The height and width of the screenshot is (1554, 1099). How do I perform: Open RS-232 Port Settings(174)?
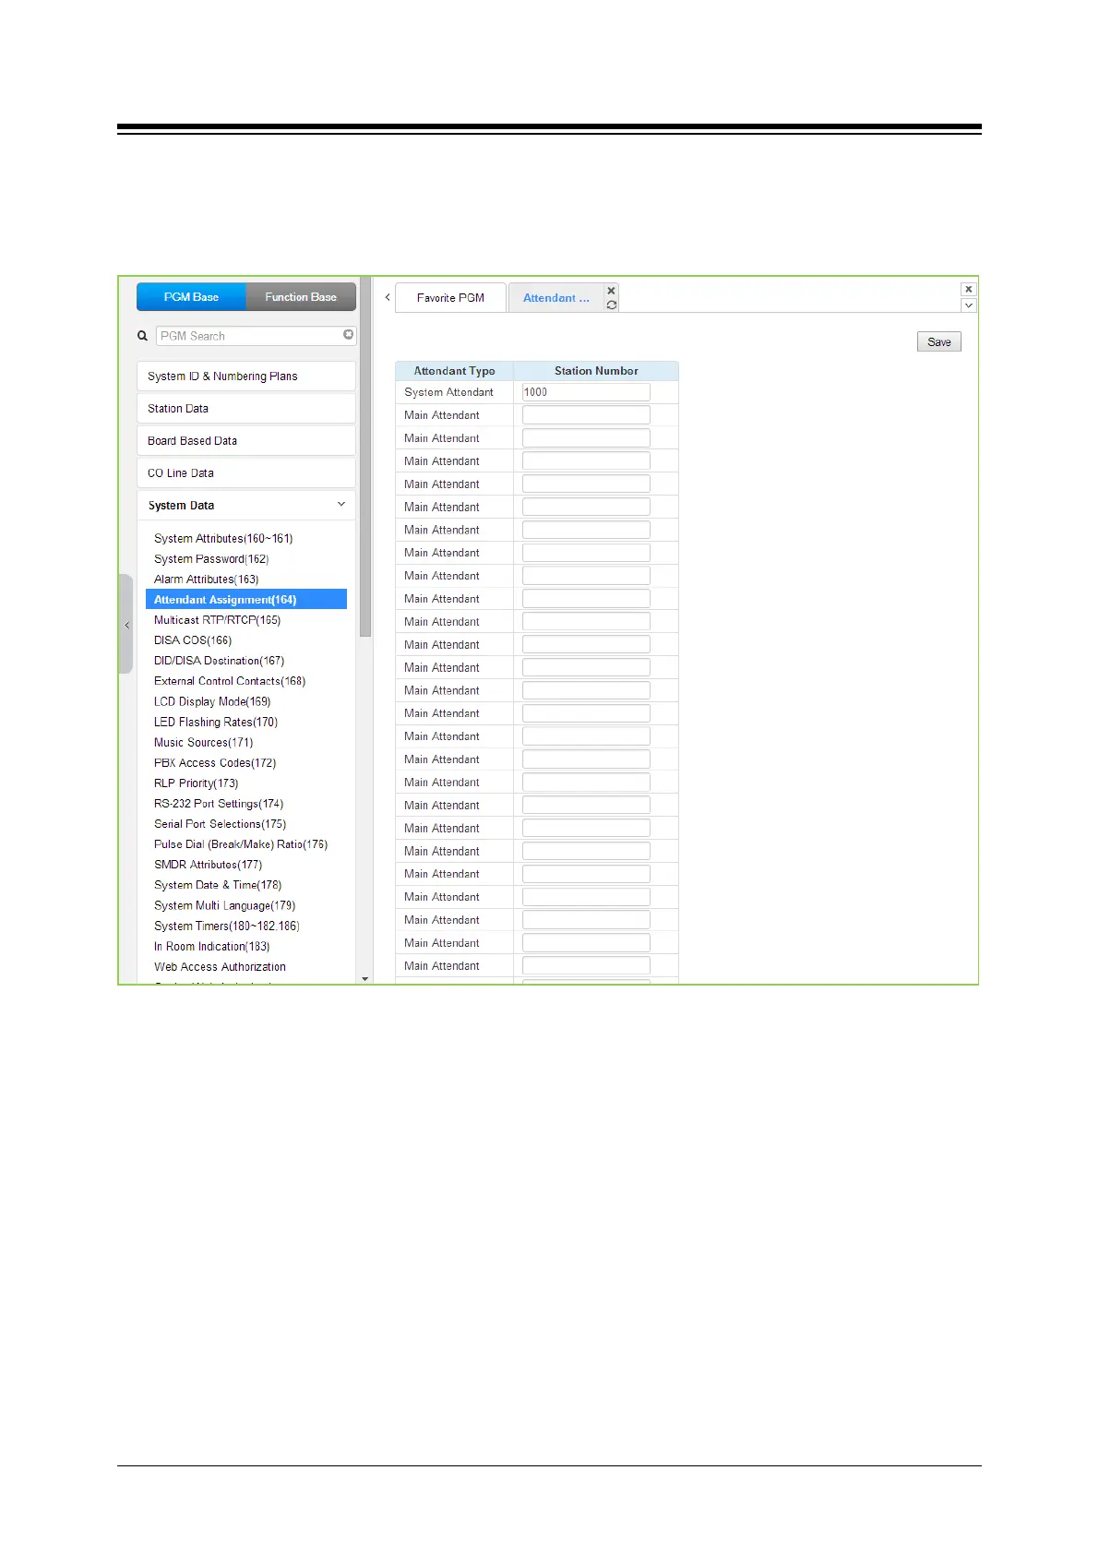pos(219,804)
